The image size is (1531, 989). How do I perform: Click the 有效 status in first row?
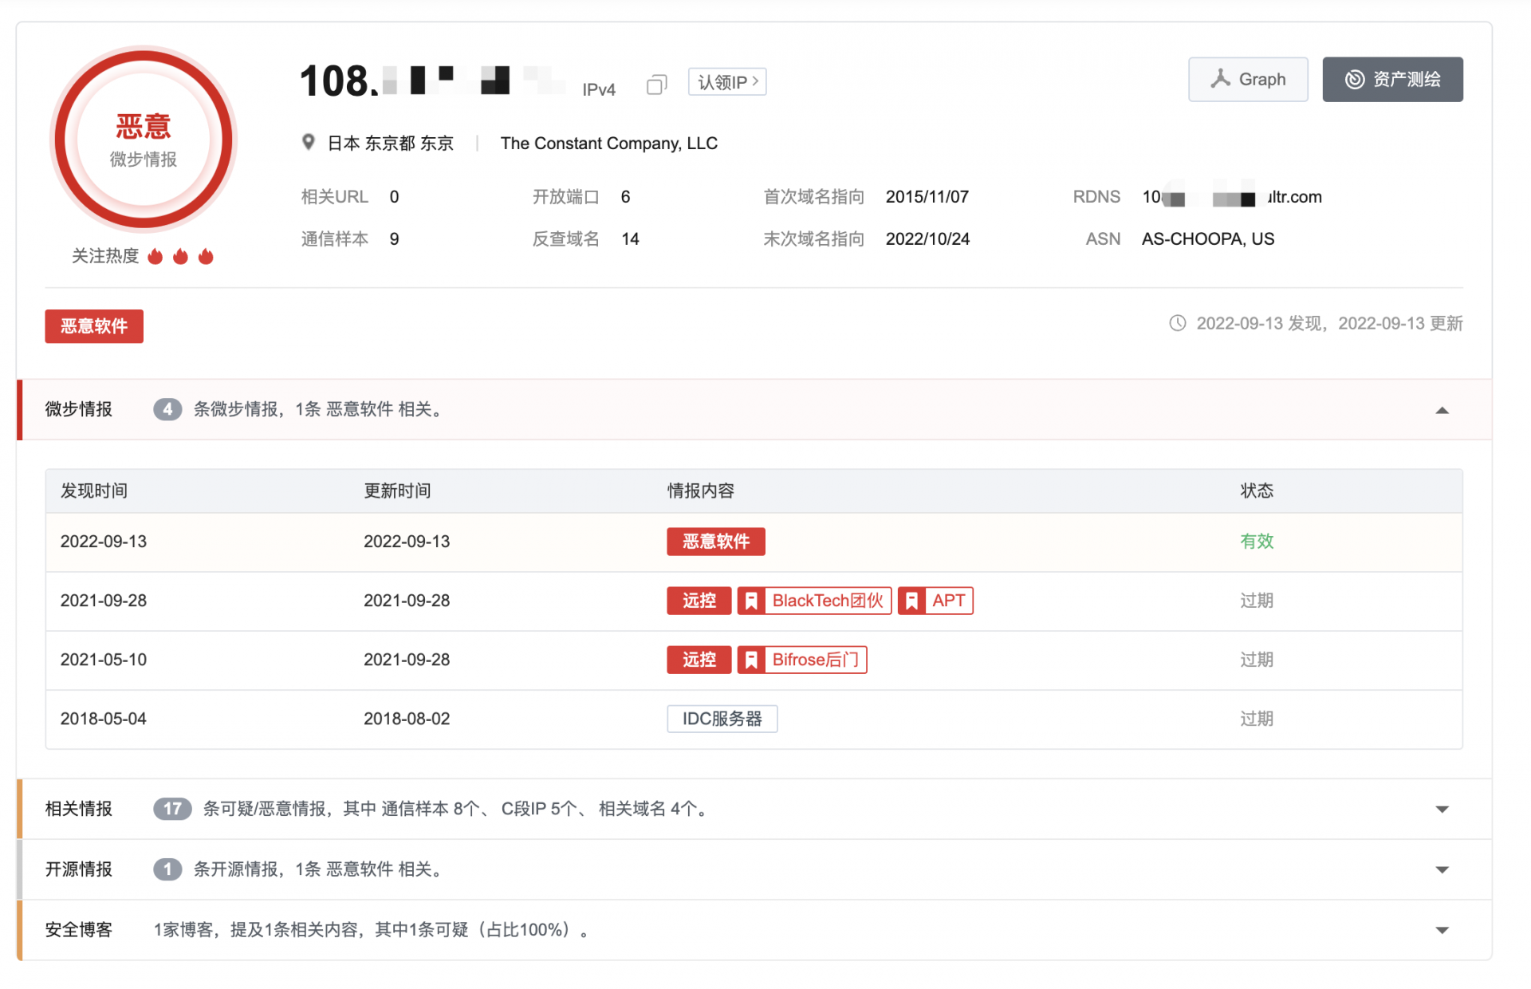click(1257, 542)
